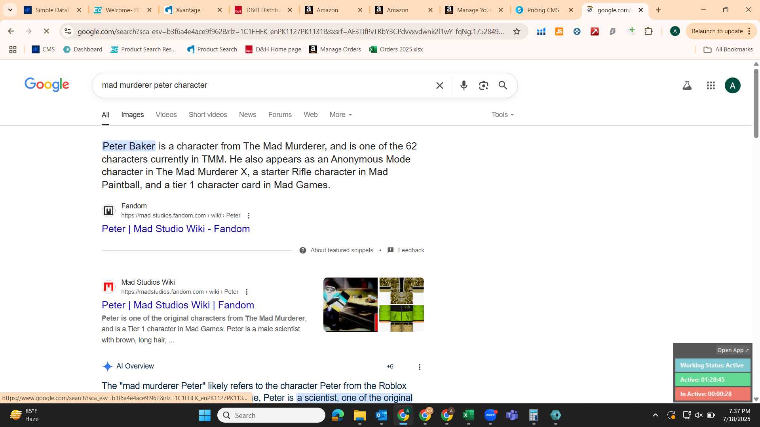
Task: Open Google account avatar on page
Action: click(733, 85)
